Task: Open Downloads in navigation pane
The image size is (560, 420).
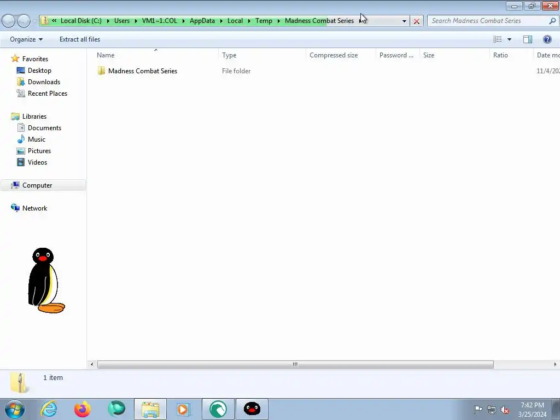Action: [x=44, y=82]
